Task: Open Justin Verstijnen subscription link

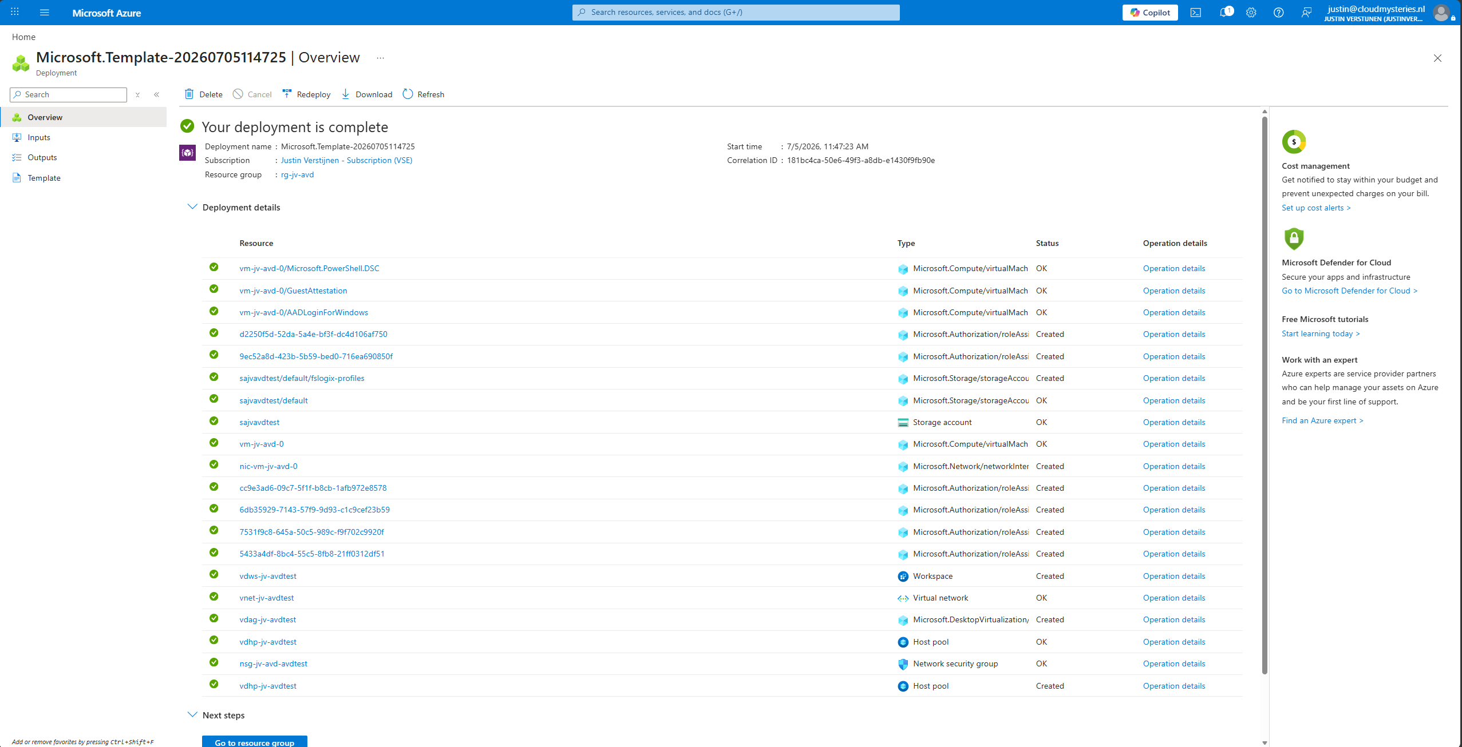Action: [x=346, y=160]
